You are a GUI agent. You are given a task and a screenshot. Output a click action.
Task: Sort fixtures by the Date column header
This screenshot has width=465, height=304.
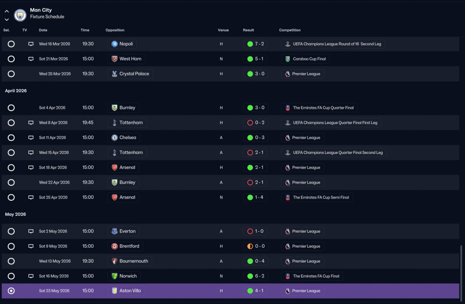point(43,30)
